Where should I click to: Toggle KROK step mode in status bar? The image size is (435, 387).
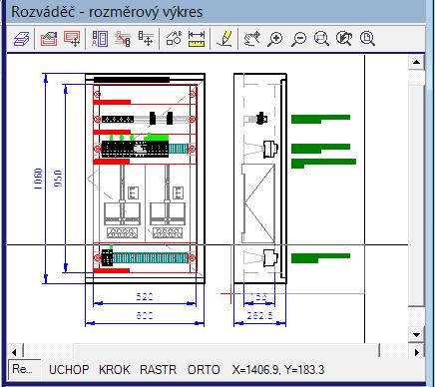pyautogui.click(x=115, y=370)
